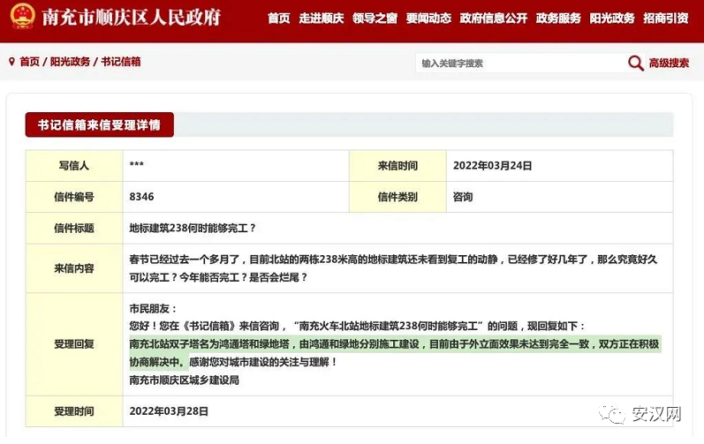
Task: Click the date 2022年03月24日
Action: point(492,165)
